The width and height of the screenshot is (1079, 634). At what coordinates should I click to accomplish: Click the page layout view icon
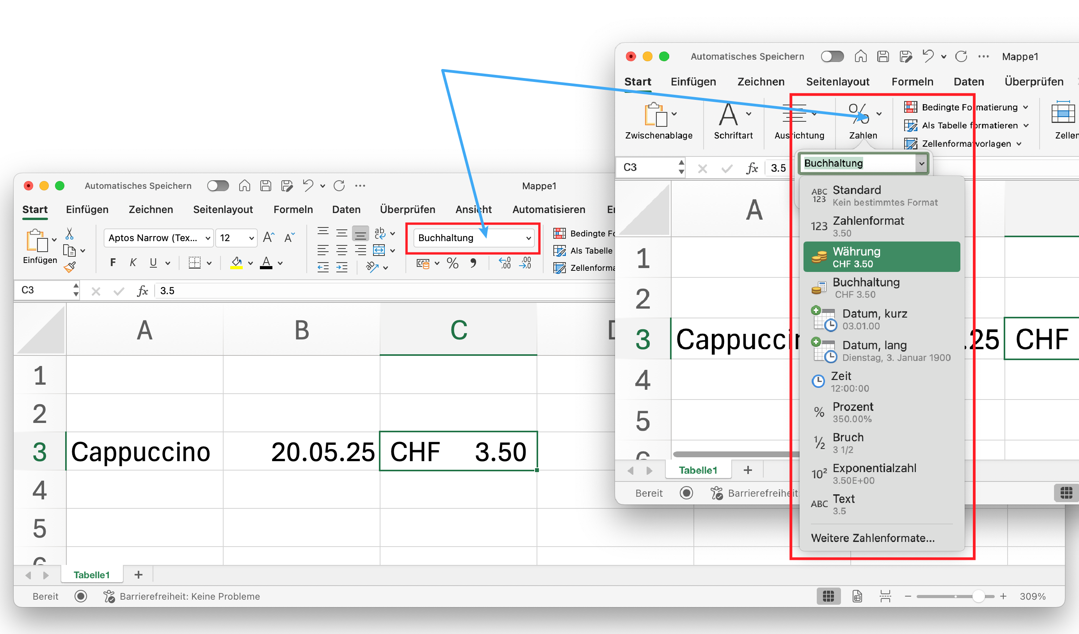(x=857, y=596)
